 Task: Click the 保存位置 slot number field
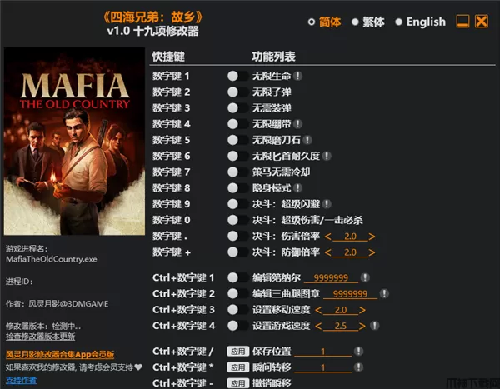(323, 352)
